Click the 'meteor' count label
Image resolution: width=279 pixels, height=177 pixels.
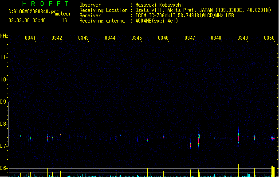tap(63, 14)
